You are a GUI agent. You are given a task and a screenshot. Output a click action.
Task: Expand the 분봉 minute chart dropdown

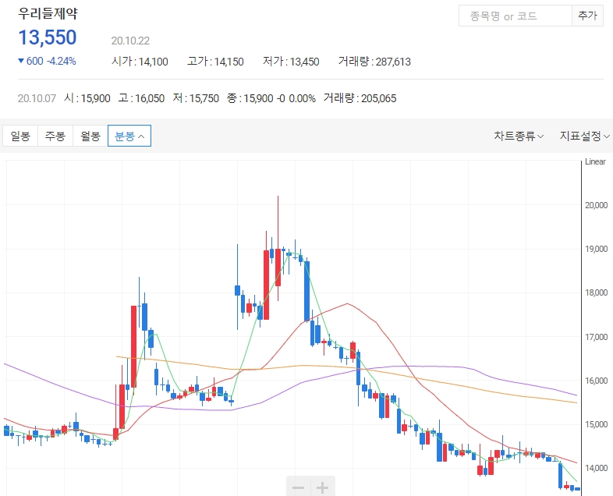(129, 136)
